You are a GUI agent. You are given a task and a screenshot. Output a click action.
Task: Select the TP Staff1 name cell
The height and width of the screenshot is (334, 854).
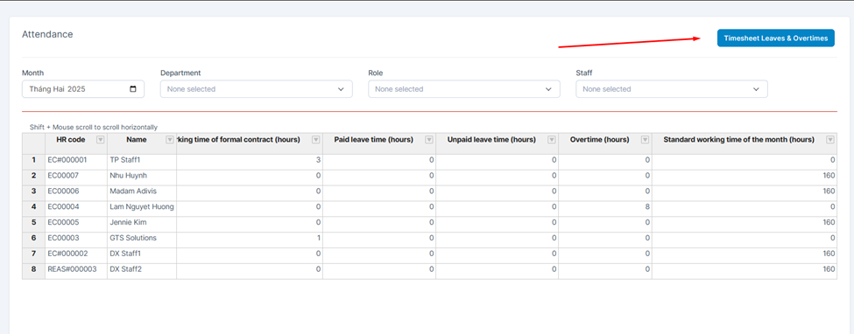coord(142,161)
